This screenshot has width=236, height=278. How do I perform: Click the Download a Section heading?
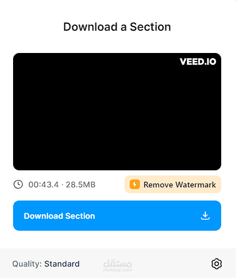pos(117,27)
